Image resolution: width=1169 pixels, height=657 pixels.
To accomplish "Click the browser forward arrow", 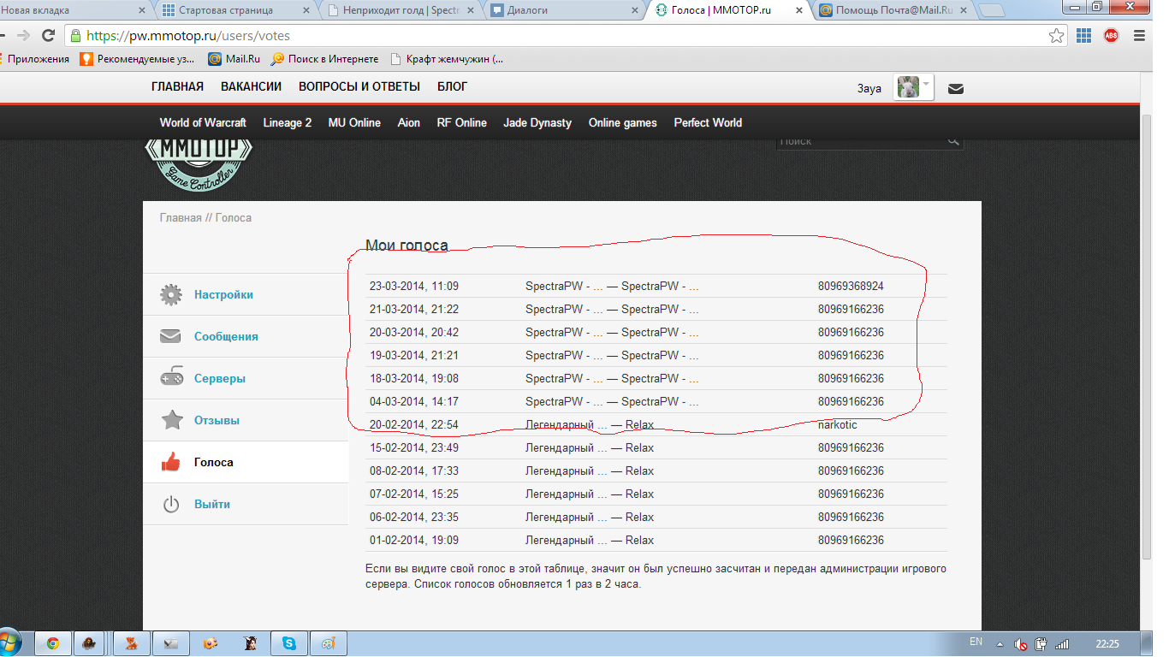I will pos(23,36).
